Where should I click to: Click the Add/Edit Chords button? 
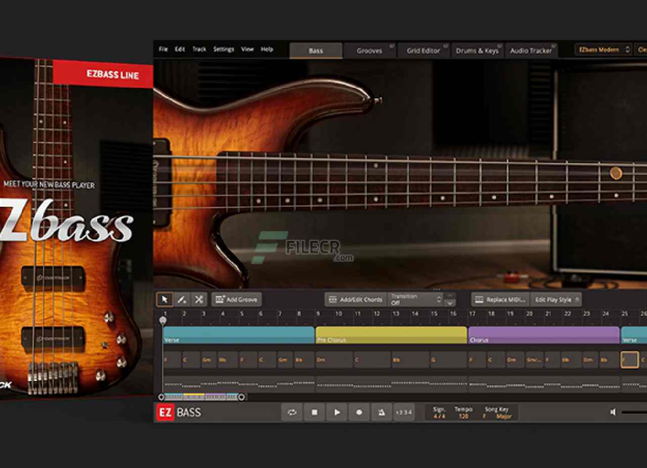(356, 300)
